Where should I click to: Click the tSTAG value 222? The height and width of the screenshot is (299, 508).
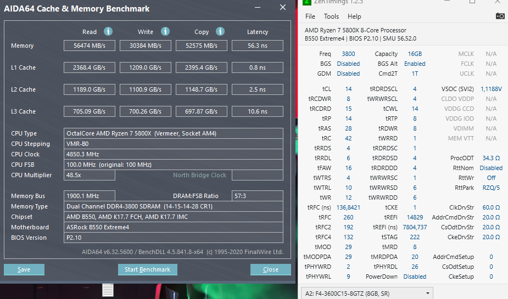tap(415, 237)
